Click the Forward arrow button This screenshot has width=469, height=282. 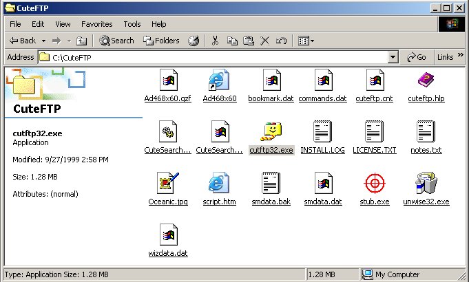pyautogui.click(x=56, y=41)
